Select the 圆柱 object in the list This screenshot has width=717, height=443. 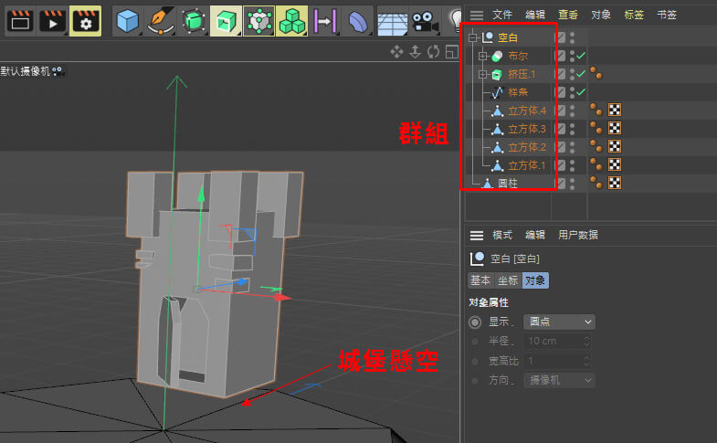pyautogui.click(x=508, y=184)
